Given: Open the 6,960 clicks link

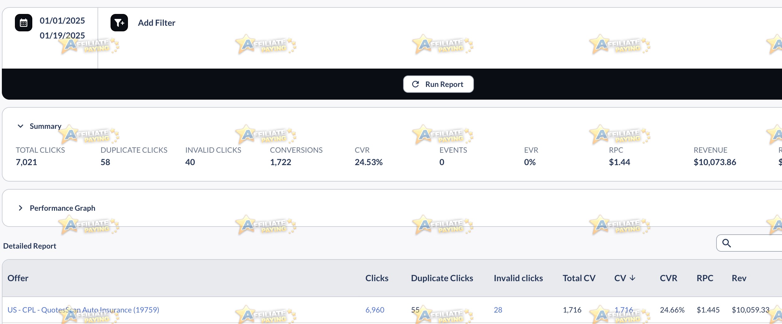Looking at the screenshot, I should [x=375, y=310].
